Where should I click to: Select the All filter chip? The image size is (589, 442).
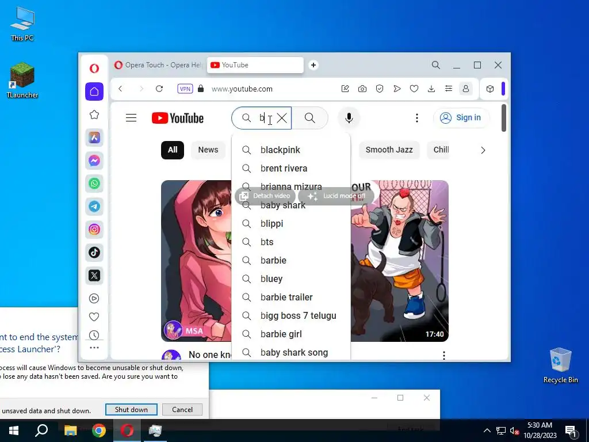pyautogui.click(x=173, y=150)
